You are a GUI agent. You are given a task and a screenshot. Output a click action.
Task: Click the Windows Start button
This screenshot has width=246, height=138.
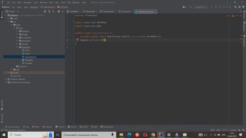(x=4, y=135)
